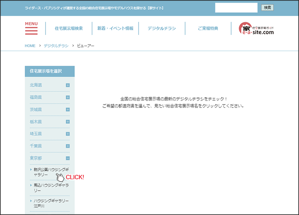
Task: Go to HOME breadcrumb link
Action: pyautogui.click(x=30, y=46)
